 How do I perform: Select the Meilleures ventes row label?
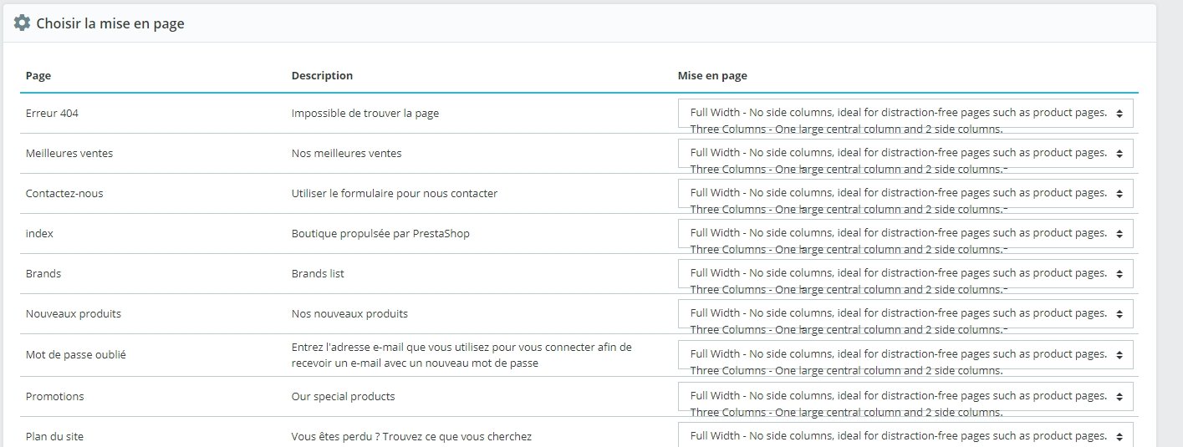(69, 153)
